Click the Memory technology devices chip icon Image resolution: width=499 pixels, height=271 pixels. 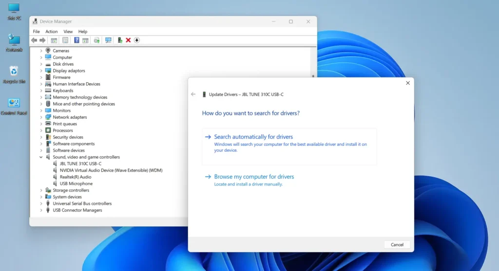click(48, 97)
